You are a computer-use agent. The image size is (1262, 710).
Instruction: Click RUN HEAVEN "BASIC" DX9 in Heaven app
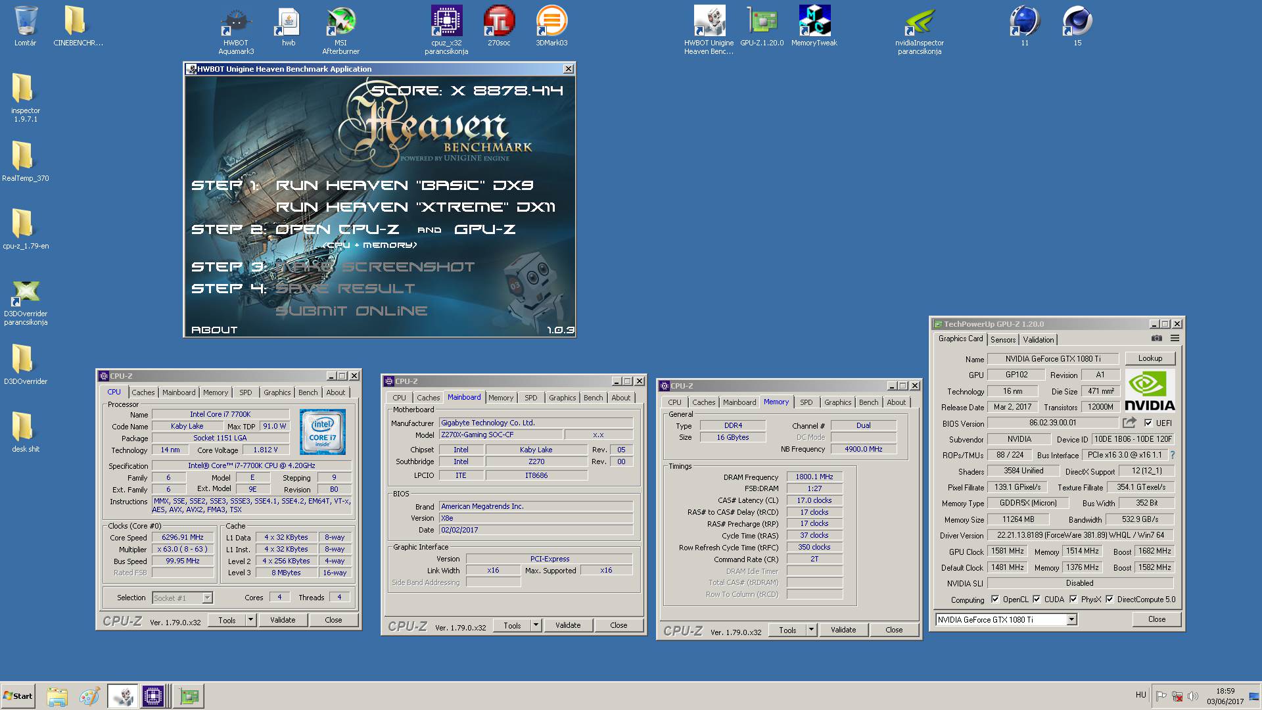tap(404, 185)
